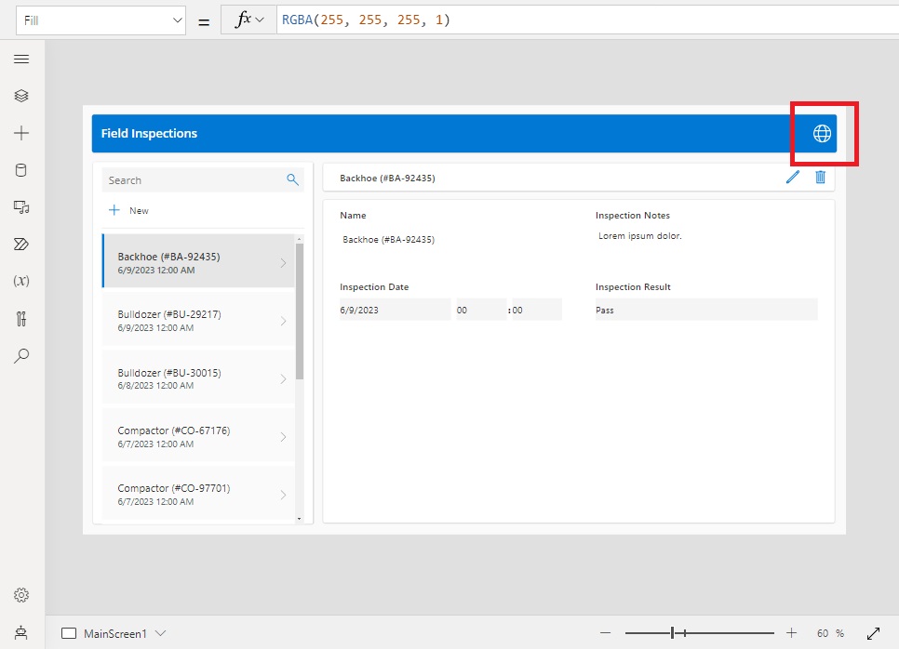Open the Settings gear icon
Screen dimensions: 899x649
point(21,595)
